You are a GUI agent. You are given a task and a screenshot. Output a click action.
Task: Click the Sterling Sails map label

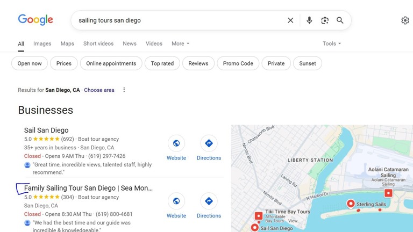point(371,205)
